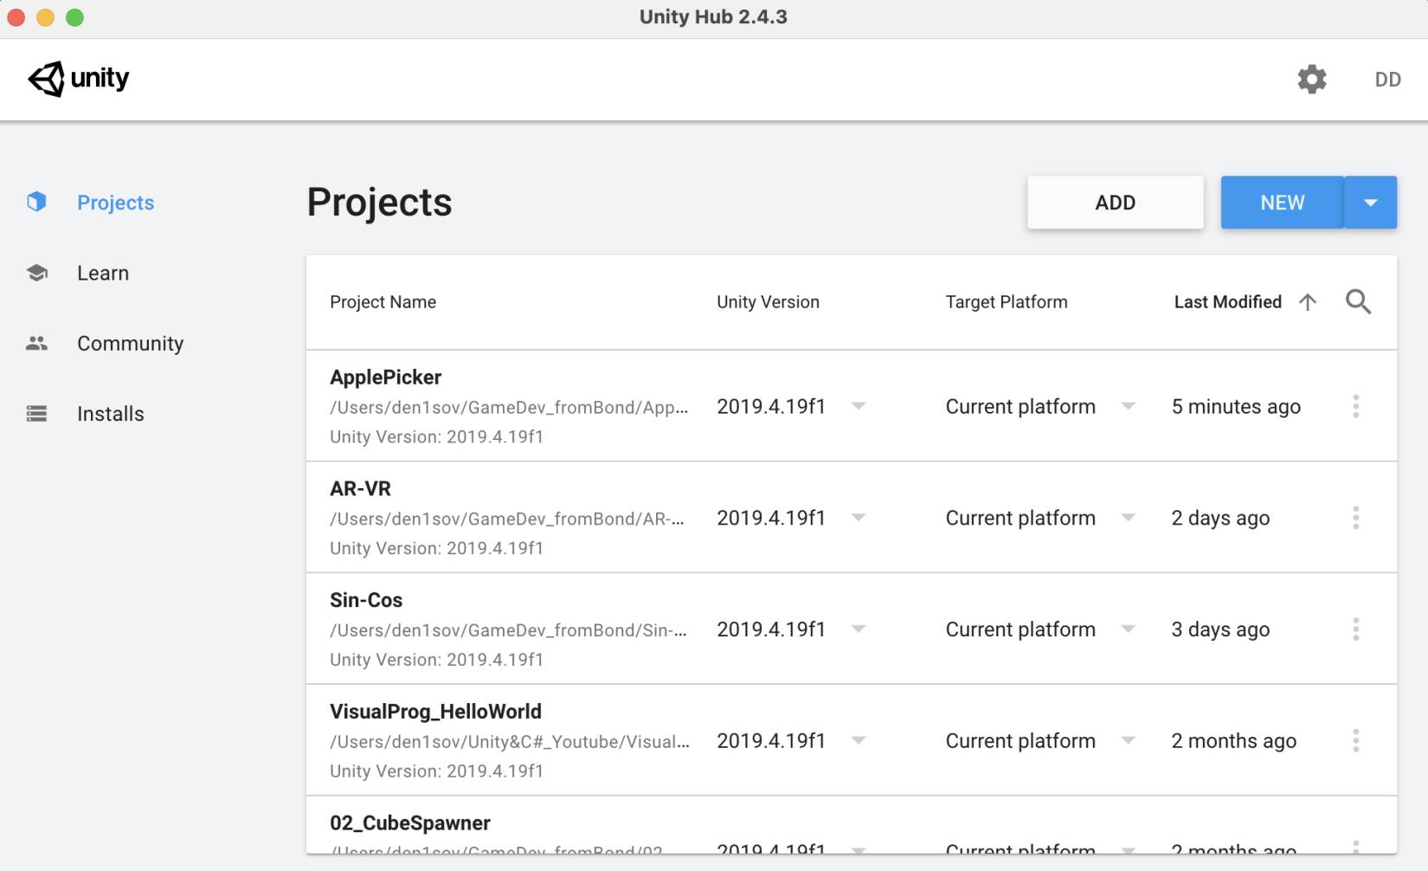Open three-dot menu for ApplePicker
Viewport: 1428px width, 871px height.
[1356, 406]
